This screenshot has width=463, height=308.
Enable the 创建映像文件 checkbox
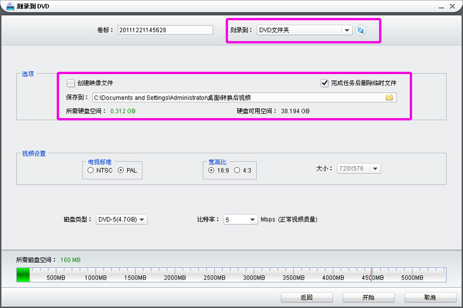(71, 83)
